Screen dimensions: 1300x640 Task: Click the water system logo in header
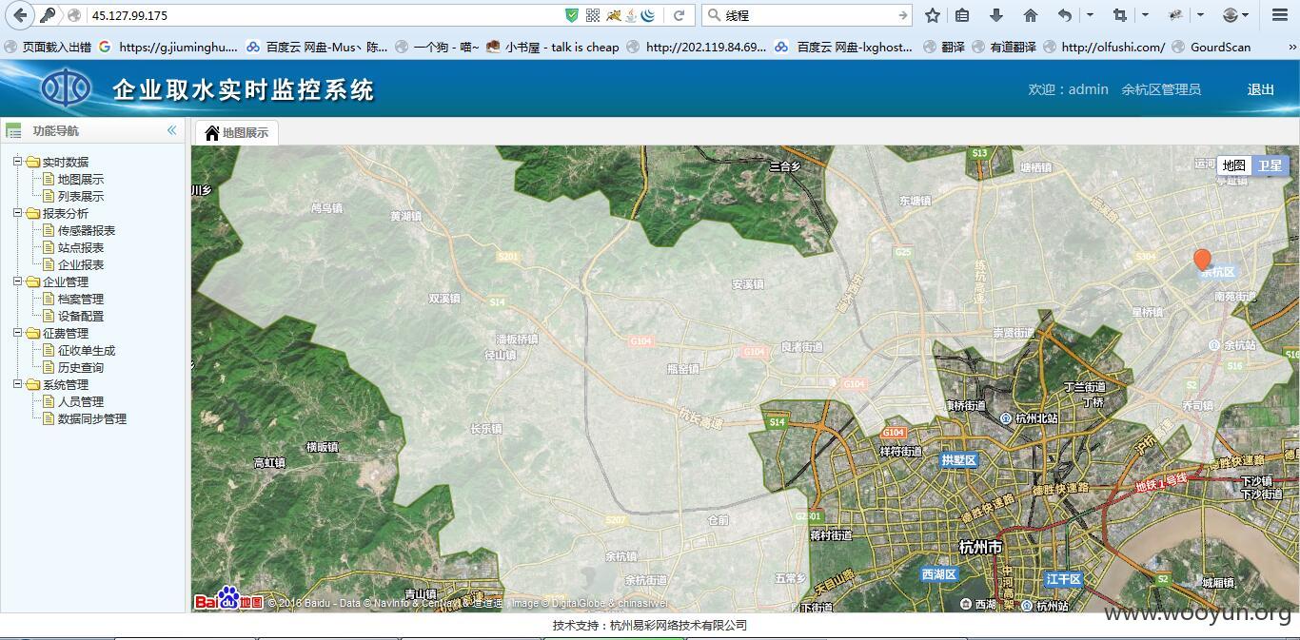pyautogui.click(x=67, y=88)
